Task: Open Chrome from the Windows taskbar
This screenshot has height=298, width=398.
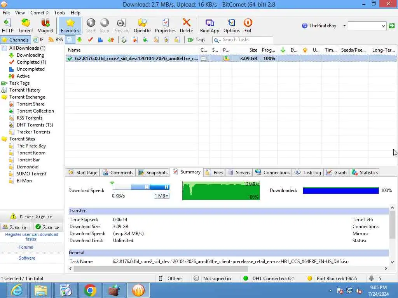Action: click(x=90, y=290)
